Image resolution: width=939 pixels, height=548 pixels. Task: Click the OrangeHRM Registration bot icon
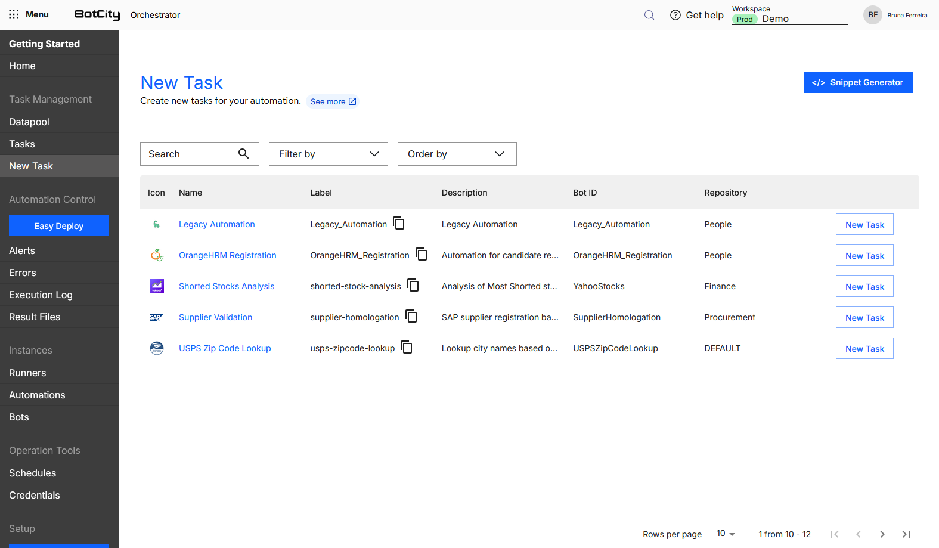(x=157, y=255)
